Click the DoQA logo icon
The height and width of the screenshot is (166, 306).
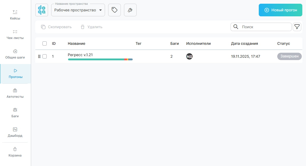point(42,10)
